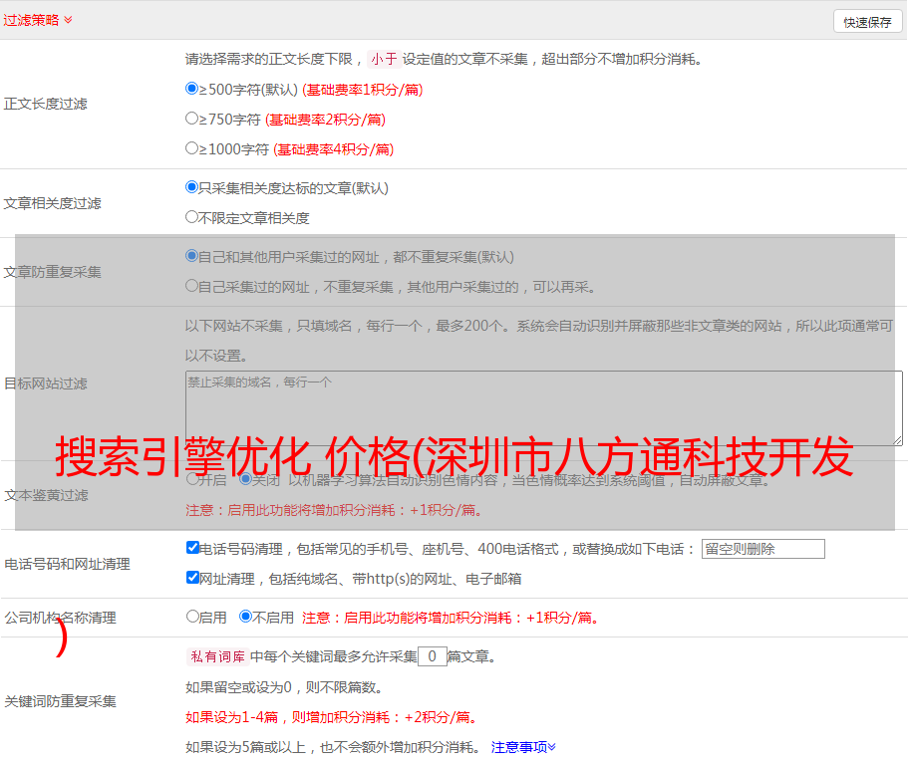The height and width of the screenshot is (765, 909).
Task: Choose 只采集相关度达标的文章 option
Action: coord(192,187)
